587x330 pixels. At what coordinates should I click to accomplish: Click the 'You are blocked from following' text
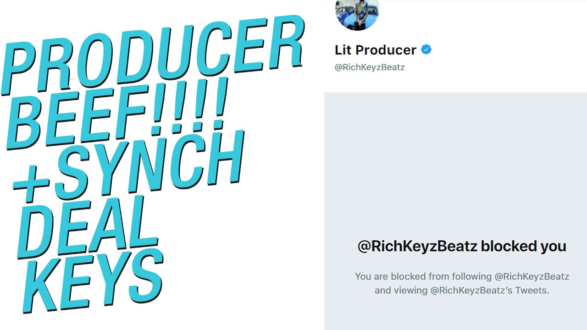[x=422, y=276]
